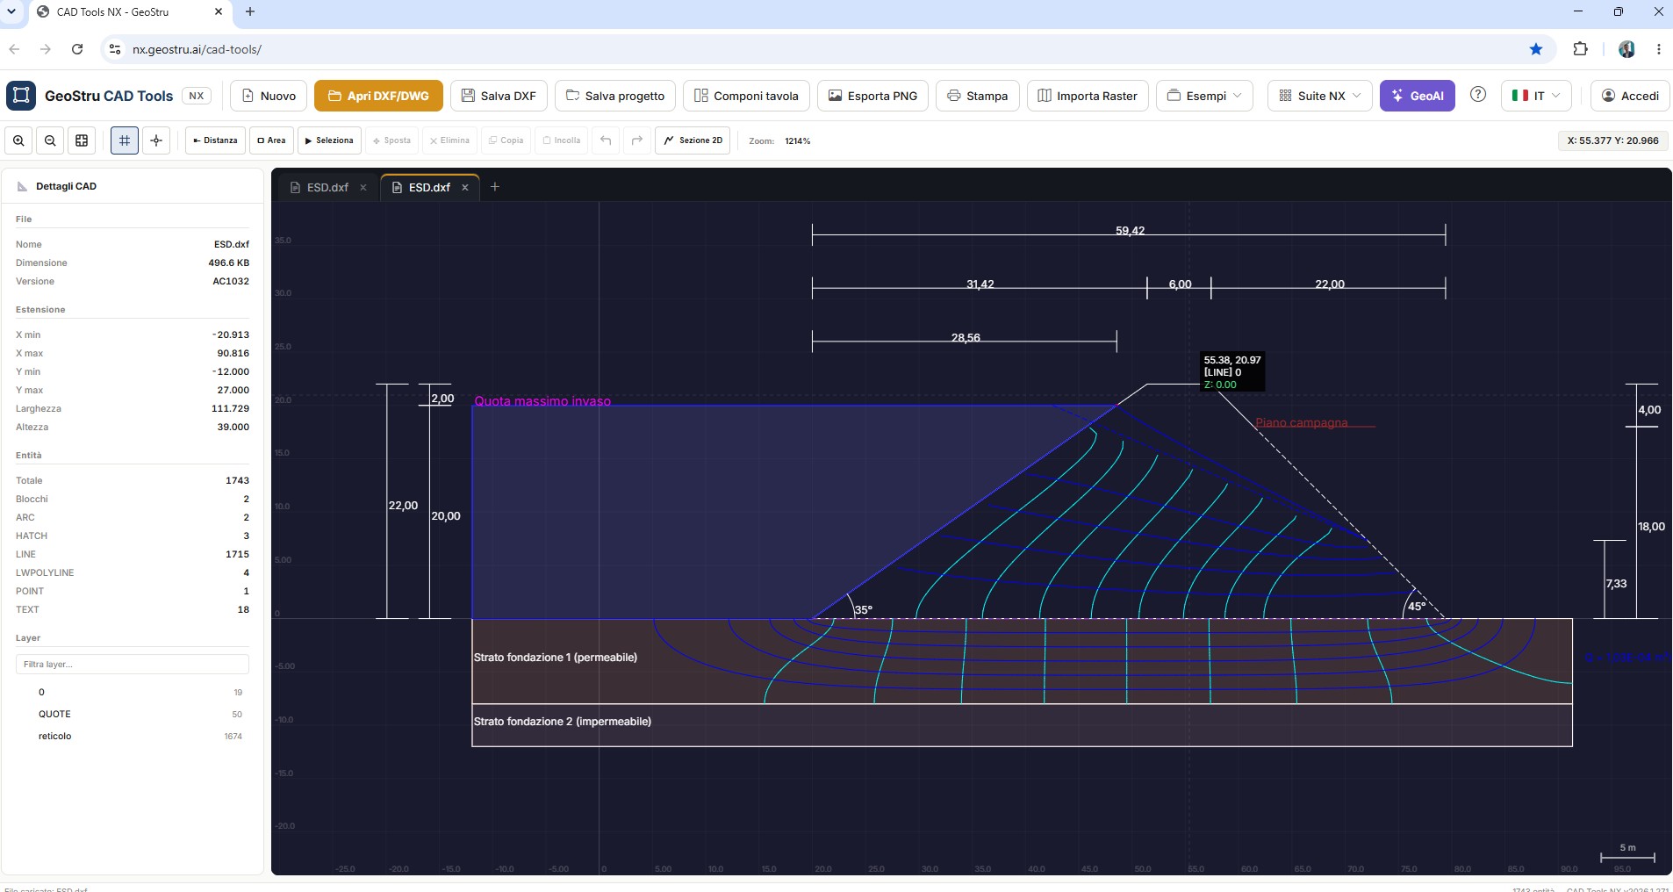The image size is (1673, 892).
Task: Click Importa Raster button
Action: pos(1087,96)
